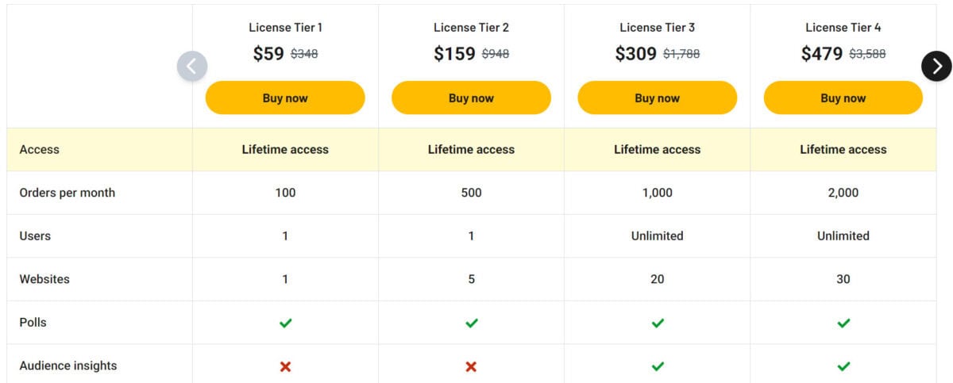Click the Websites value 5
This screenshot has height=383, width=953.
tap(471, 279)
